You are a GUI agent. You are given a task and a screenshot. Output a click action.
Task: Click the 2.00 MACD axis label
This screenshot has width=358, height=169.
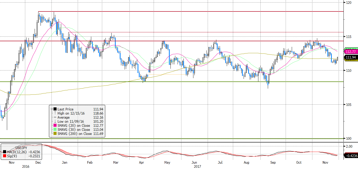coord(349,146)
